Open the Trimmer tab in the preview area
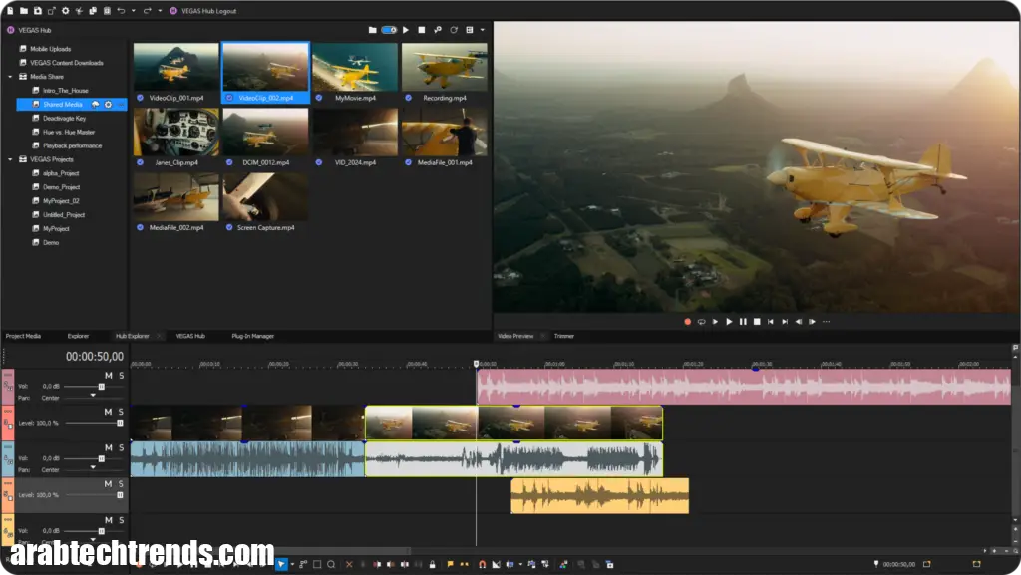This screenshot has width=1021, height=575. 564,336
